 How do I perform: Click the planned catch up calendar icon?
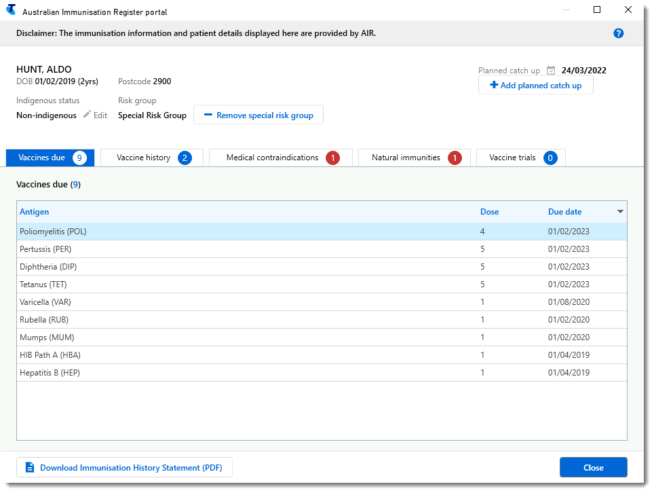pos(551,70)
